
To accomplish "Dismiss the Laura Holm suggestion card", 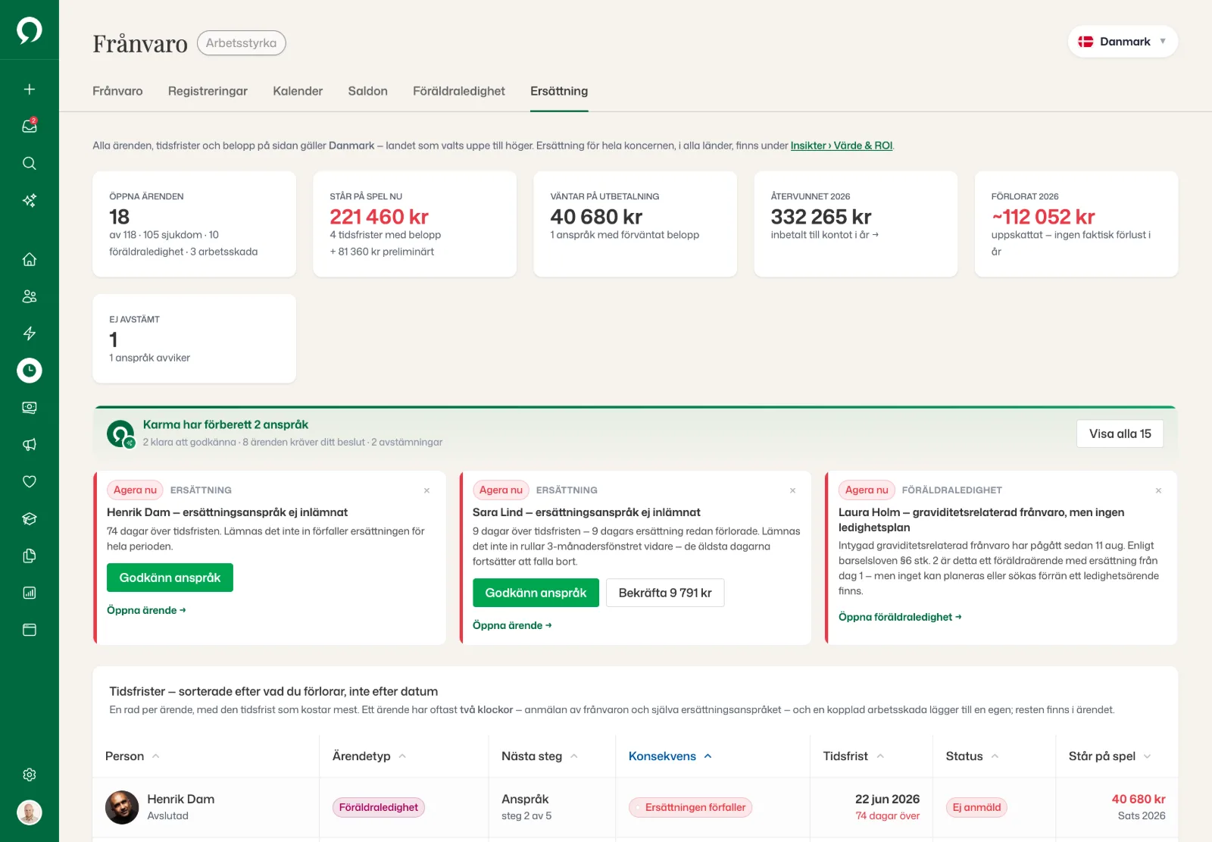I will tap(1158, 490).
